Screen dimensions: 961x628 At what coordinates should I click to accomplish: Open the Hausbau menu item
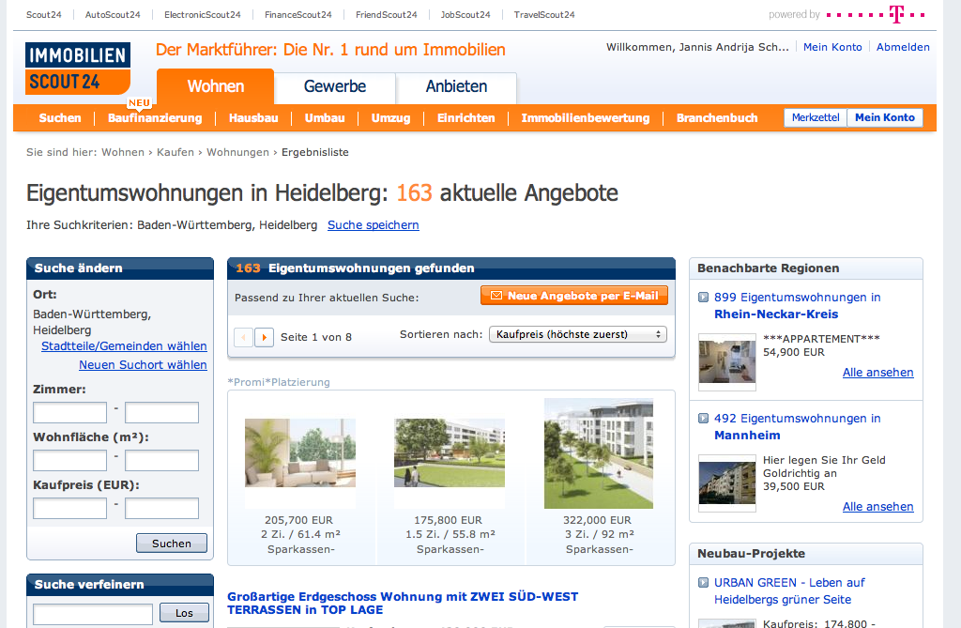[x=253, y=117]
